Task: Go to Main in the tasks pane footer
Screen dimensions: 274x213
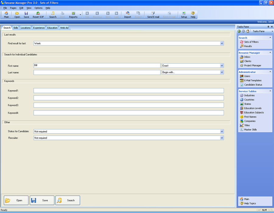Action: click(244, 199)
